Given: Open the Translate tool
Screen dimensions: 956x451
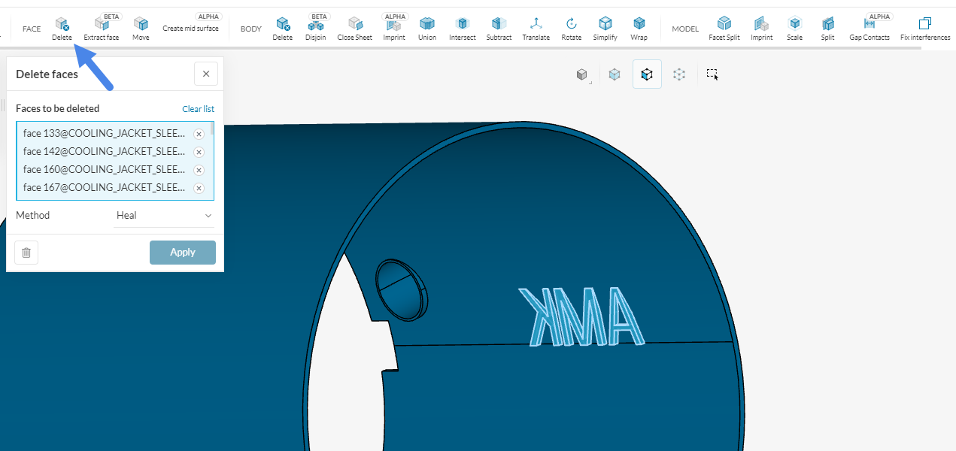Looking at the screenshot, I should tap(536, 29).
